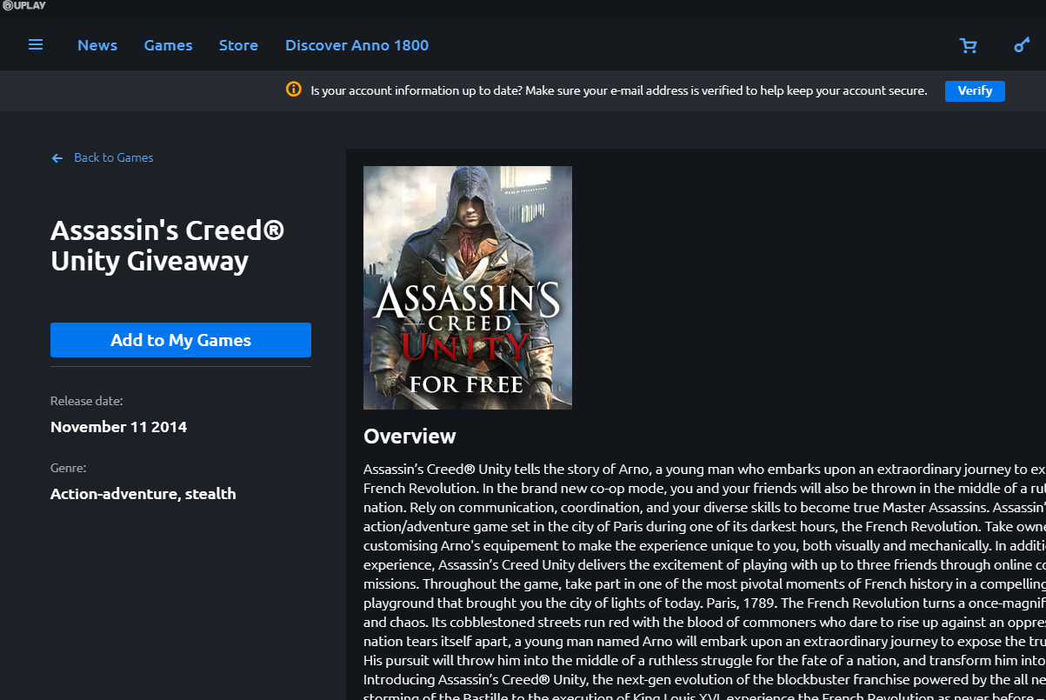Click the Verify button
The width and height of the screenshot is (1046, 700).
coord(975,90)
